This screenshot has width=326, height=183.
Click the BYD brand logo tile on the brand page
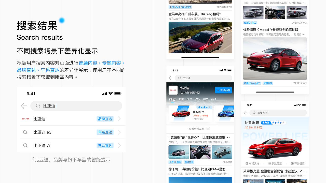(x=173, y=90)
